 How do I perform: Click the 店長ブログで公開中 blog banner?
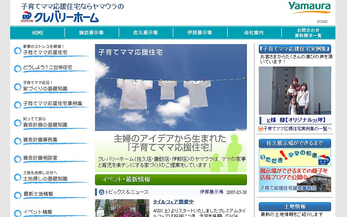(295, 180)
